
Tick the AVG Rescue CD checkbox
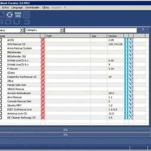click(1, 44)
